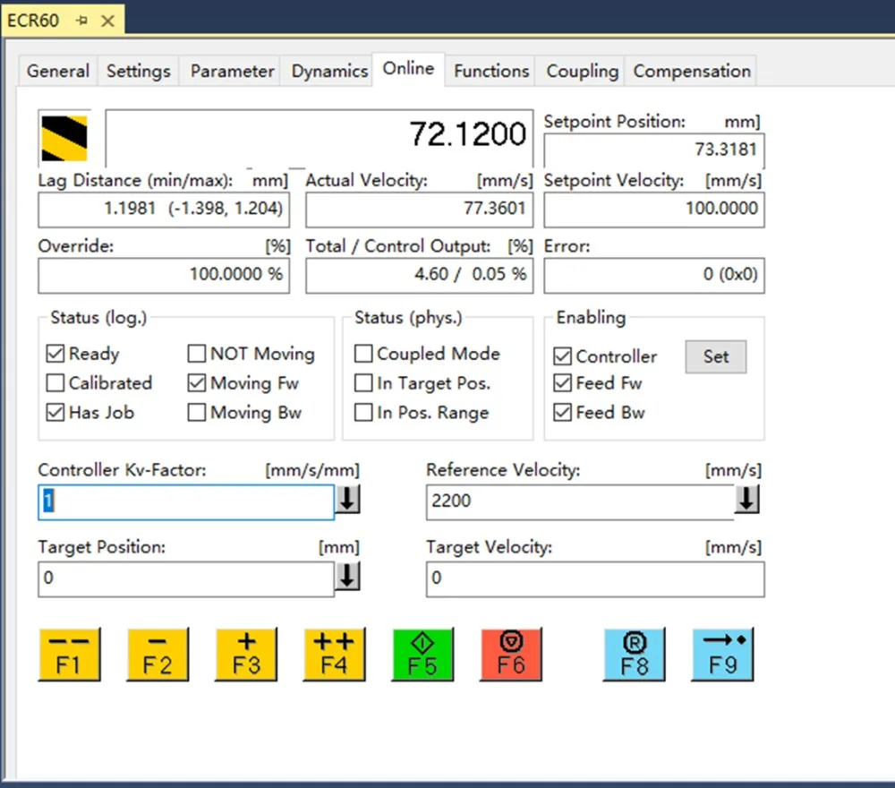This screenshot has width=895, height=788.
Task: Click the yellow-black striped axis status icon
Action: [64, 138]
